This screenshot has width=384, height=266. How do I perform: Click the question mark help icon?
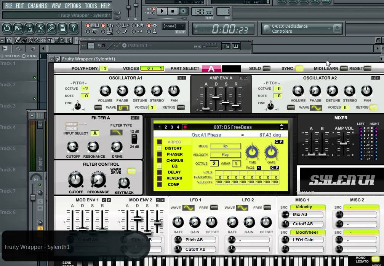73,28
